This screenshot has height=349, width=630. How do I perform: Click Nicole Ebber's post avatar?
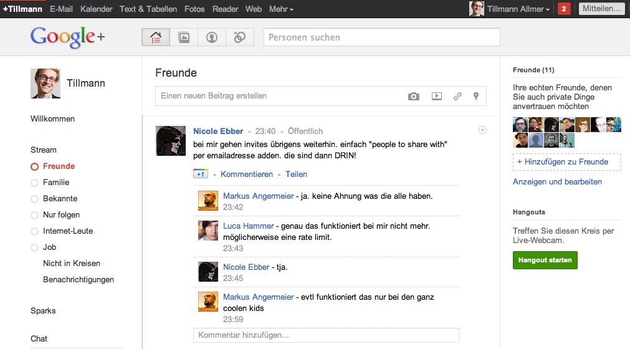(x=171, y=141)
